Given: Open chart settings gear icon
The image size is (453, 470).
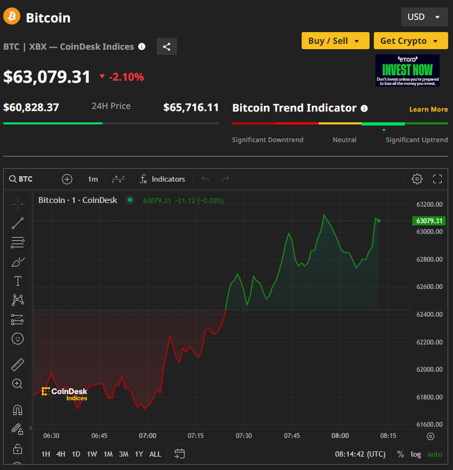Looking at the screenshot, I should coord(417,179).
